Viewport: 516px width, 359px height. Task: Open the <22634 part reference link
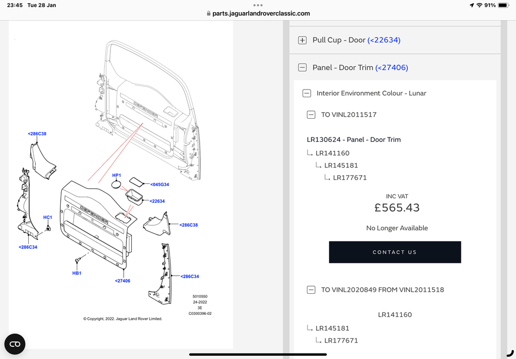384,40
